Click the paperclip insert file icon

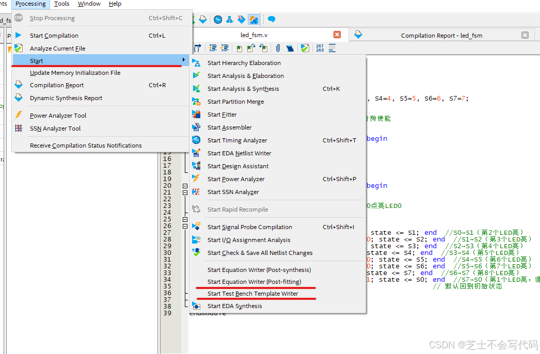click(x=278, y=48)
